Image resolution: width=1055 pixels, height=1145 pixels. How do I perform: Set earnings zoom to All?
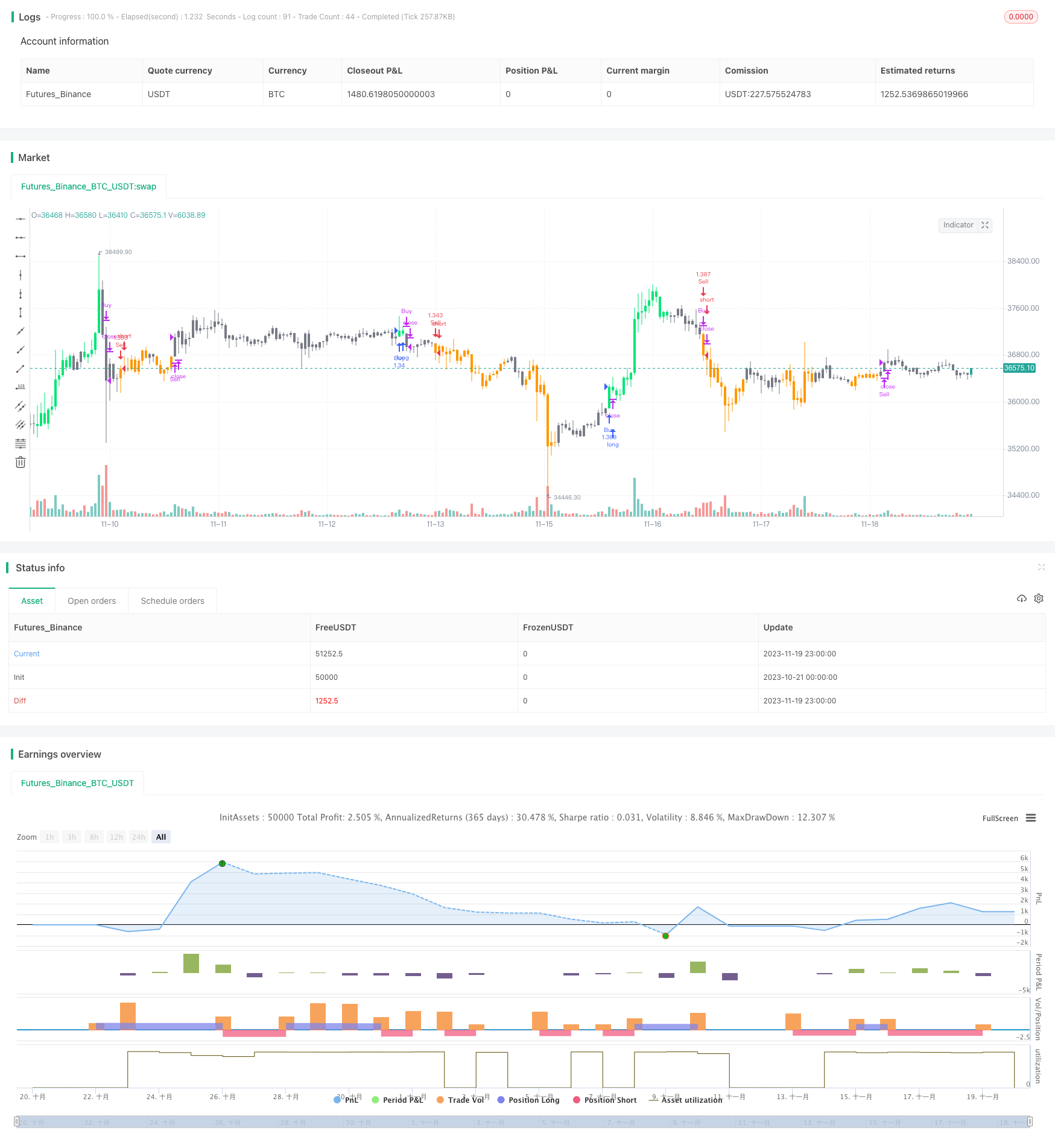(161, 837)
